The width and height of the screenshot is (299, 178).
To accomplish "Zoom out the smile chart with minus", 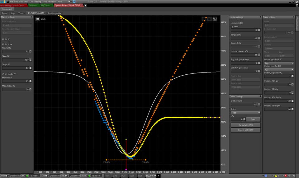I will [x=209, y=19].
